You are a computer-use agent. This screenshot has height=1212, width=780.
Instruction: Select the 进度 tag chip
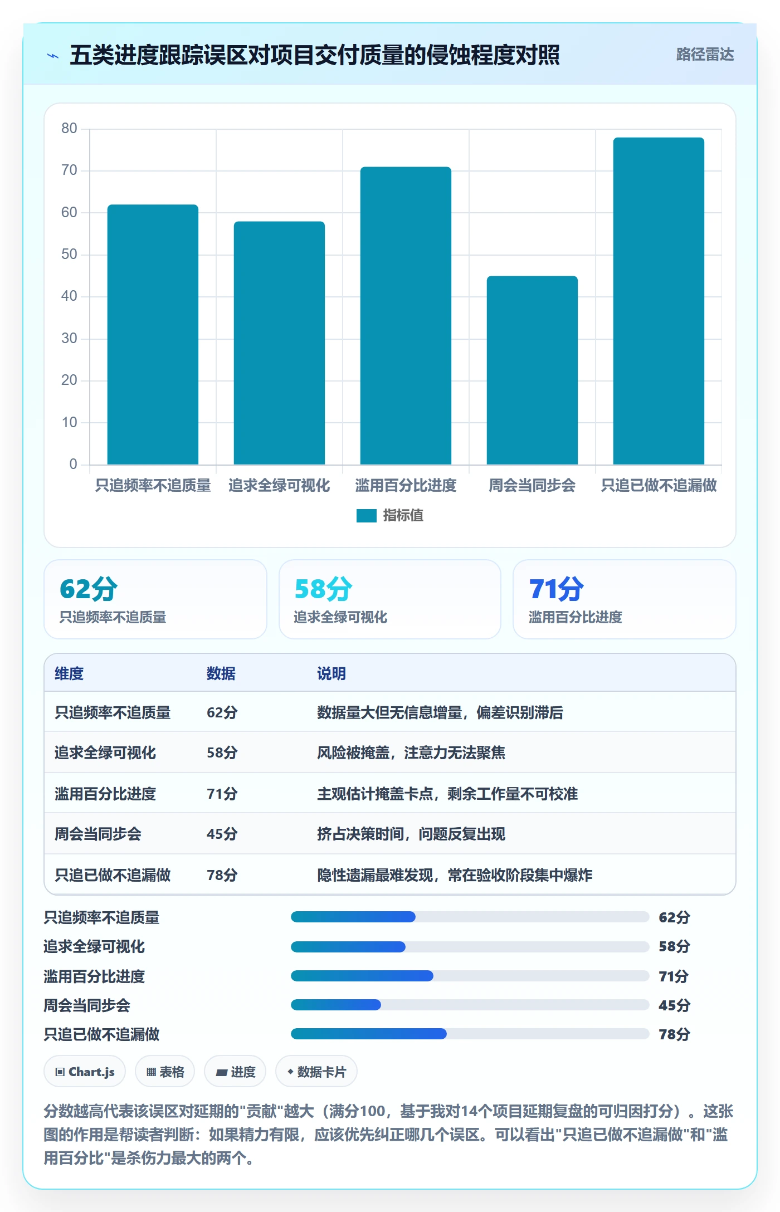click(x=235, y=1072)
